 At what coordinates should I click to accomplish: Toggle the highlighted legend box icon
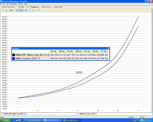(19, 10)
